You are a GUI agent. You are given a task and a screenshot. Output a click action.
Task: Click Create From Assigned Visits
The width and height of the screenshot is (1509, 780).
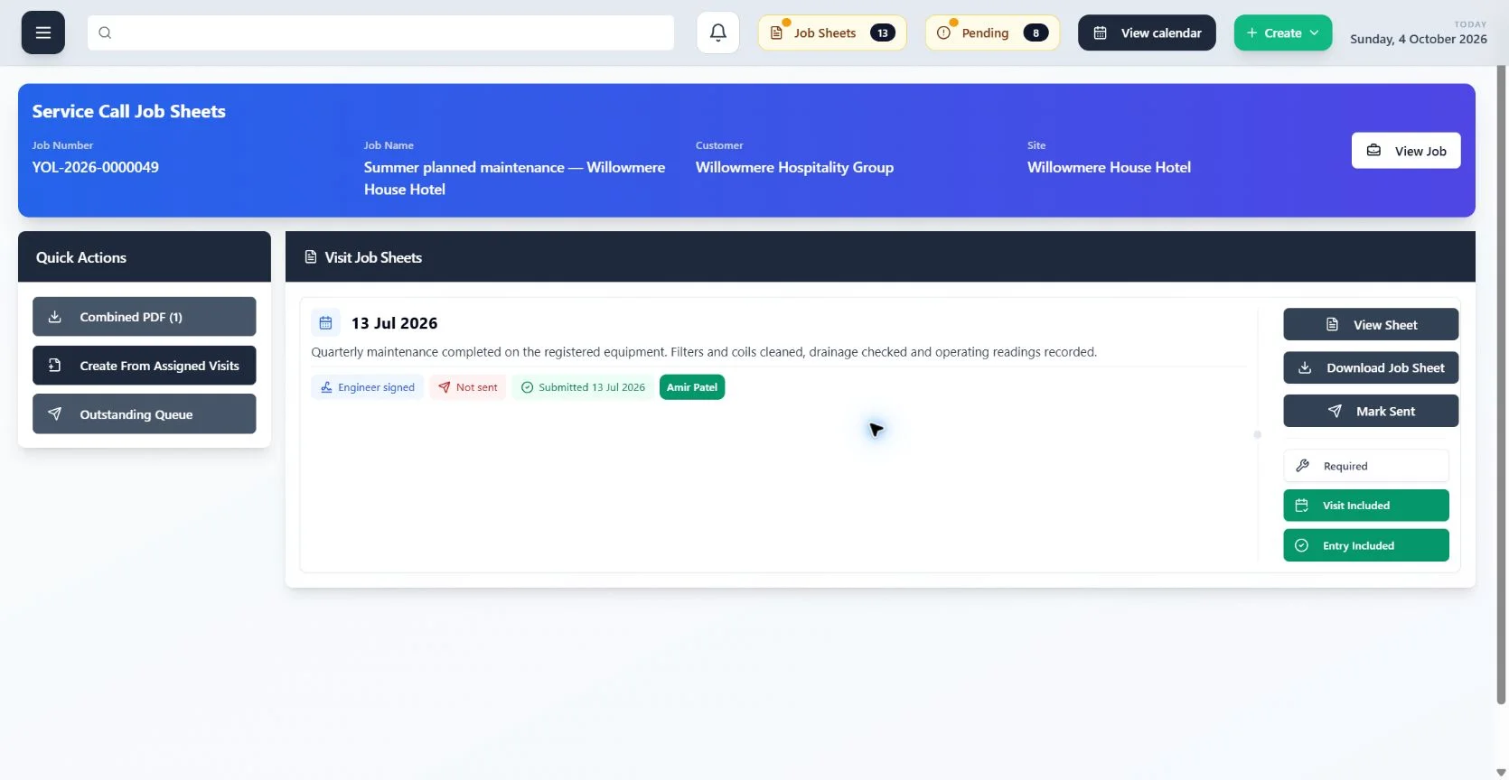coord(145,366)
